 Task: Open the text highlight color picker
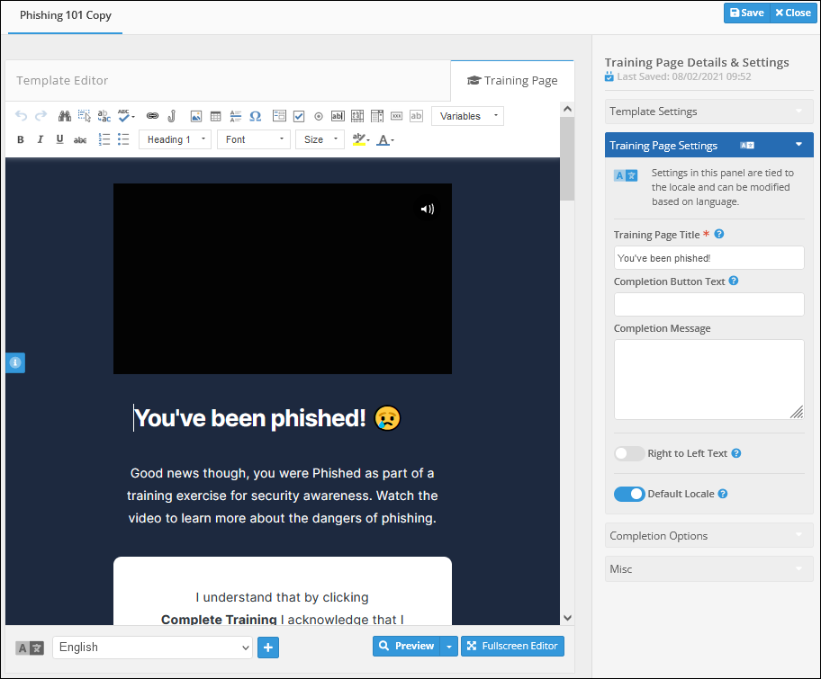(360, 139)
